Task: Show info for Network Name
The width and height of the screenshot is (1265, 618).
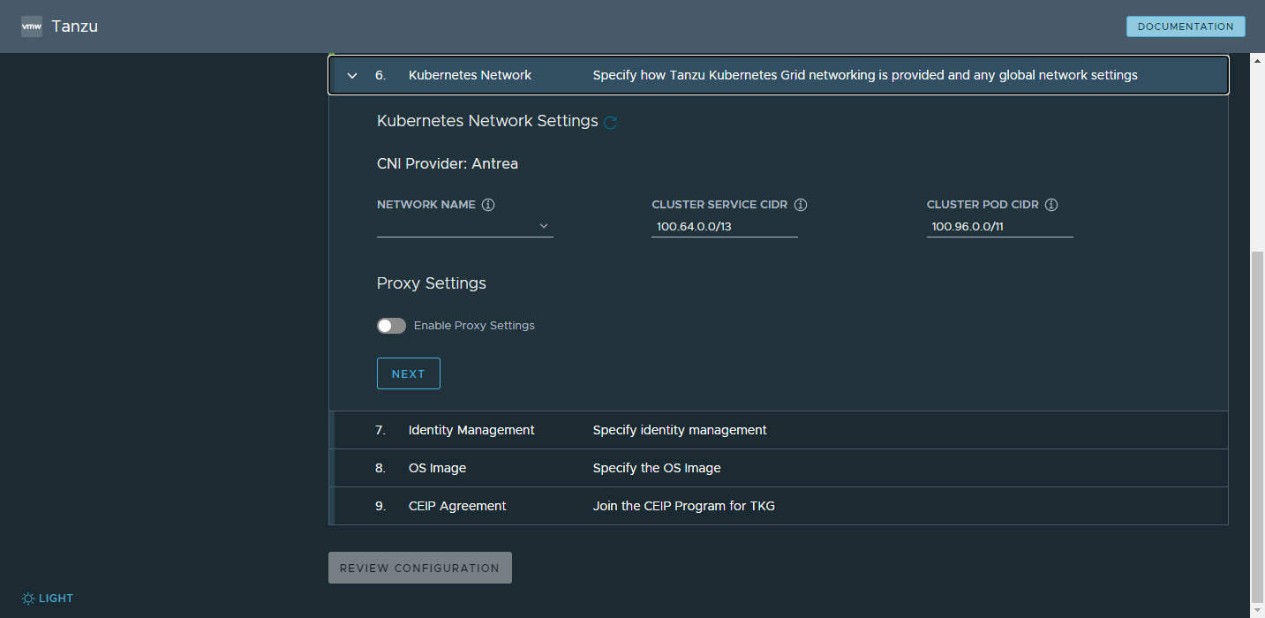Action: point(488,205)
